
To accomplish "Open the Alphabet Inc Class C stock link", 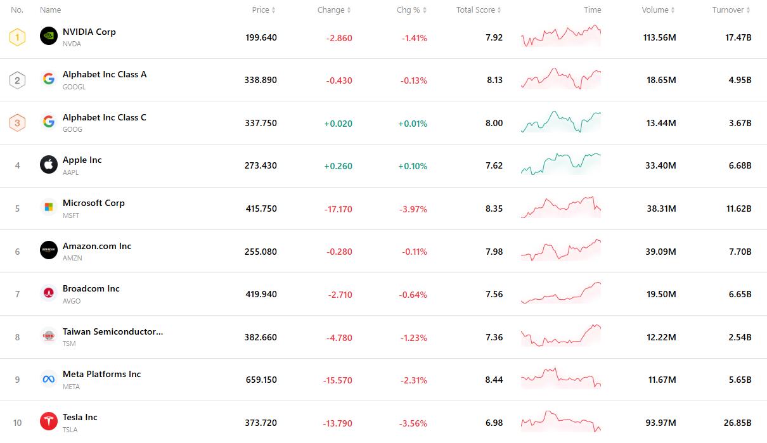I will (105, 118).
